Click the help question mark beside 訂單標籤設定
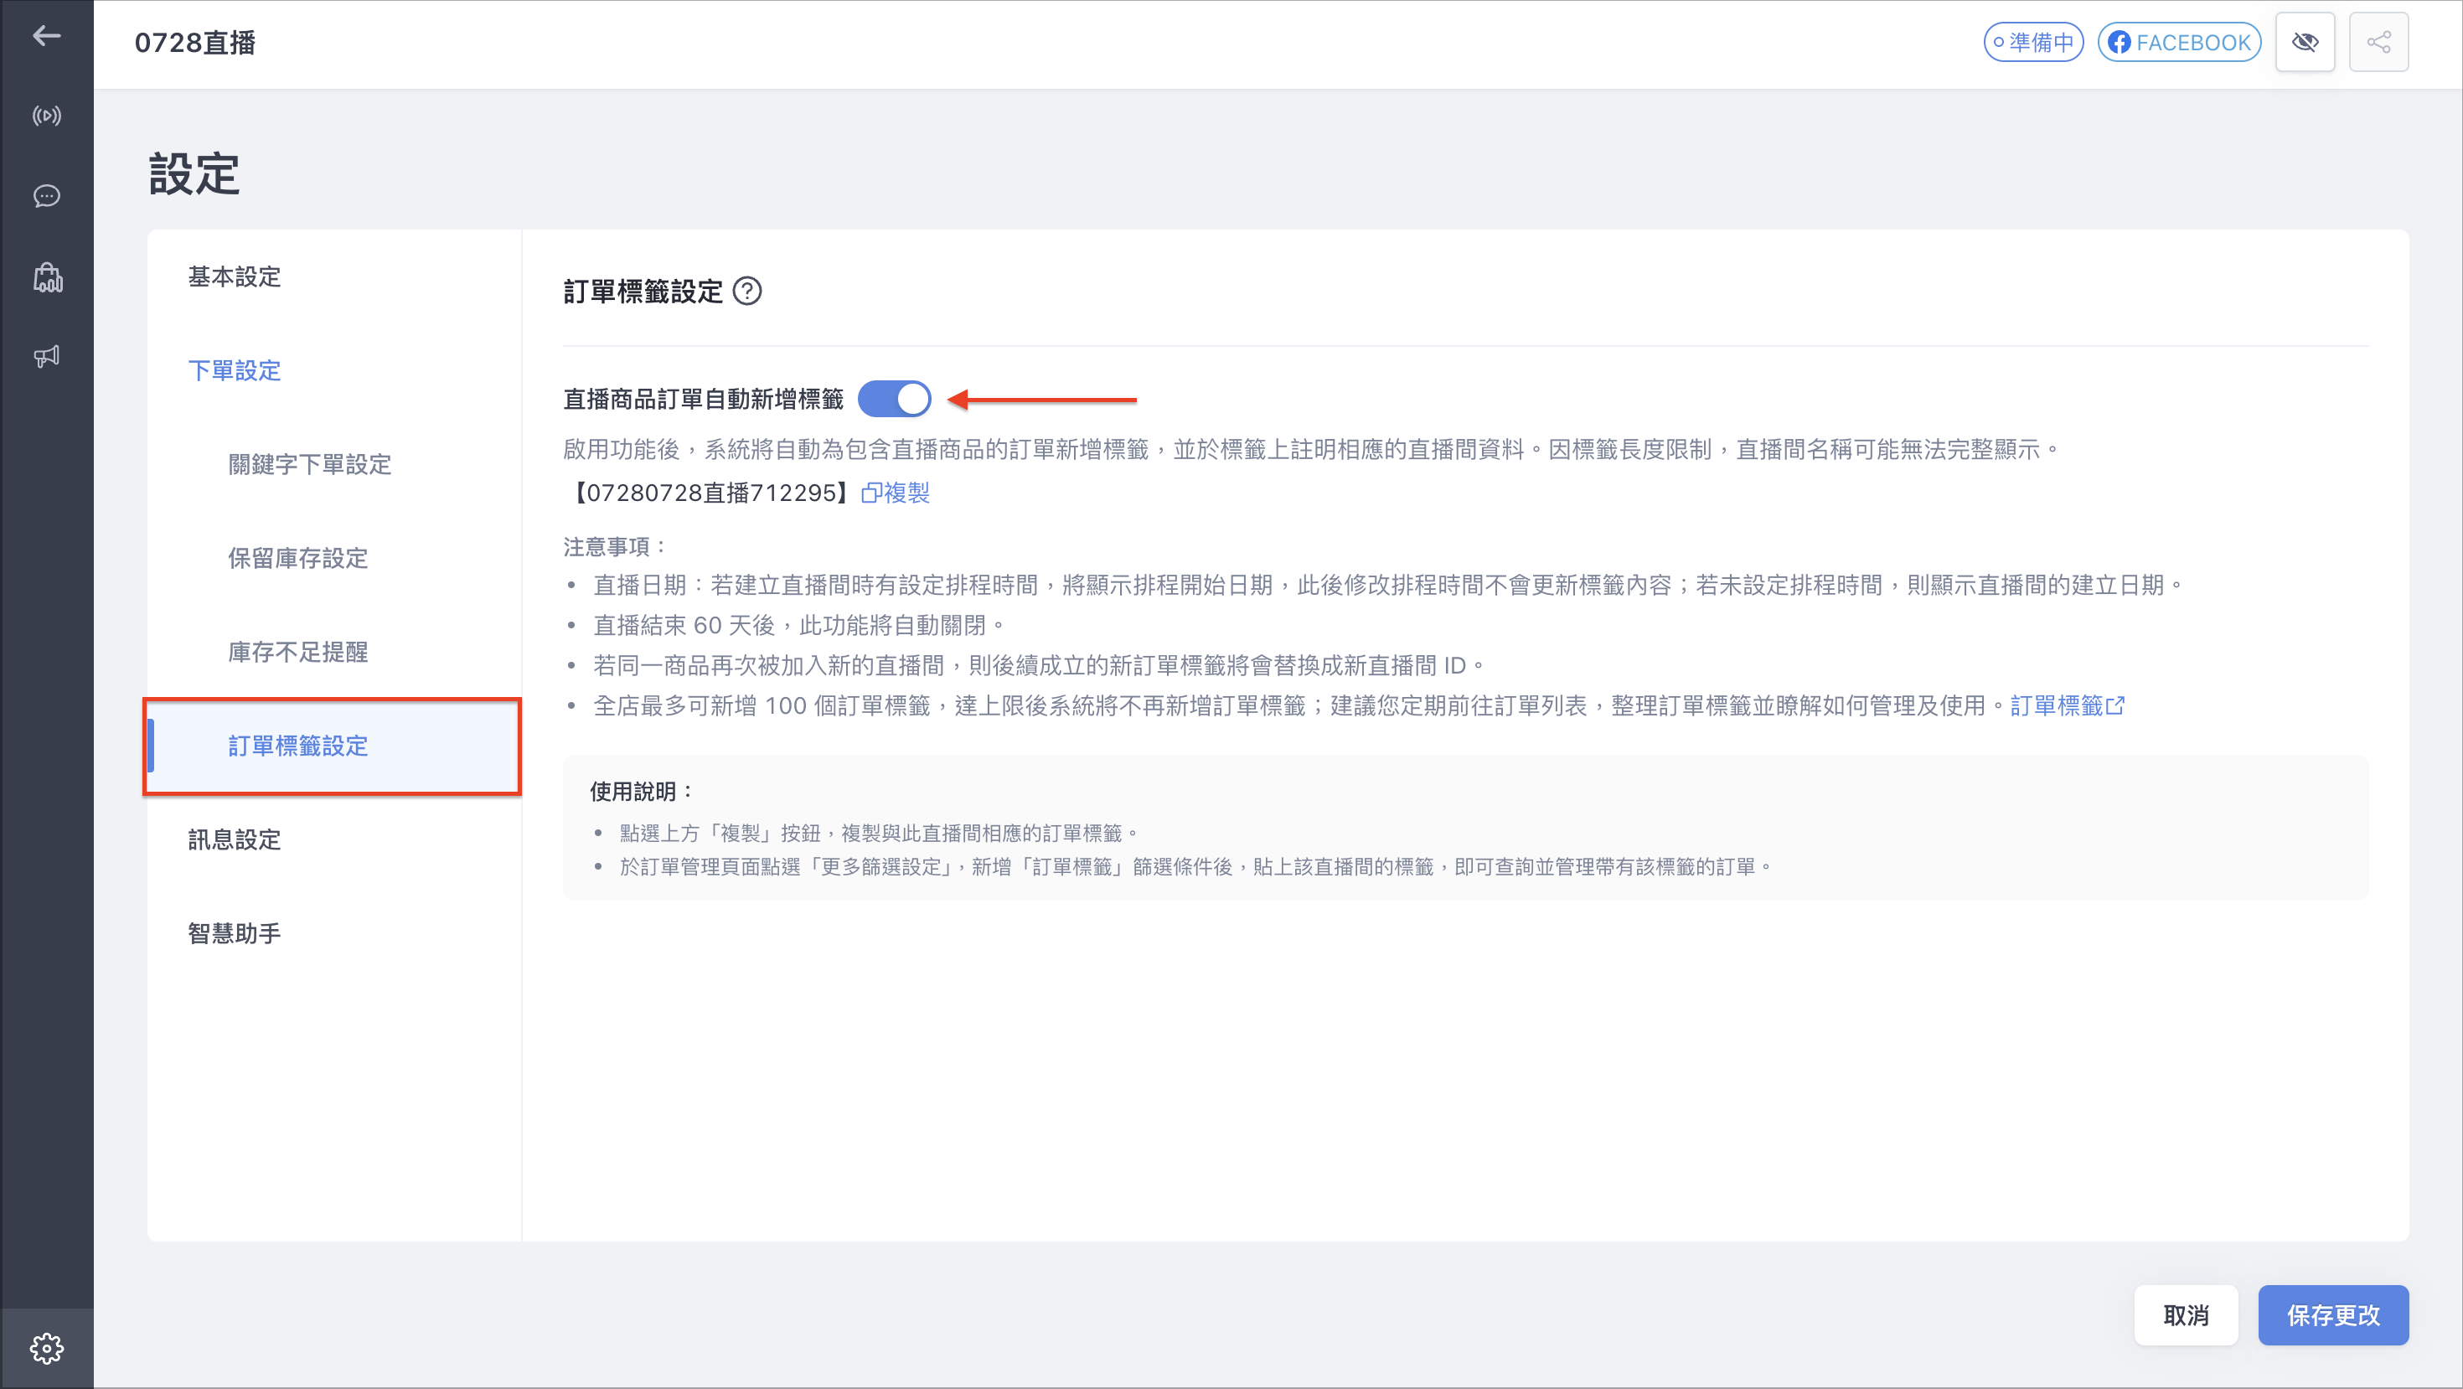 click(746, 291)
